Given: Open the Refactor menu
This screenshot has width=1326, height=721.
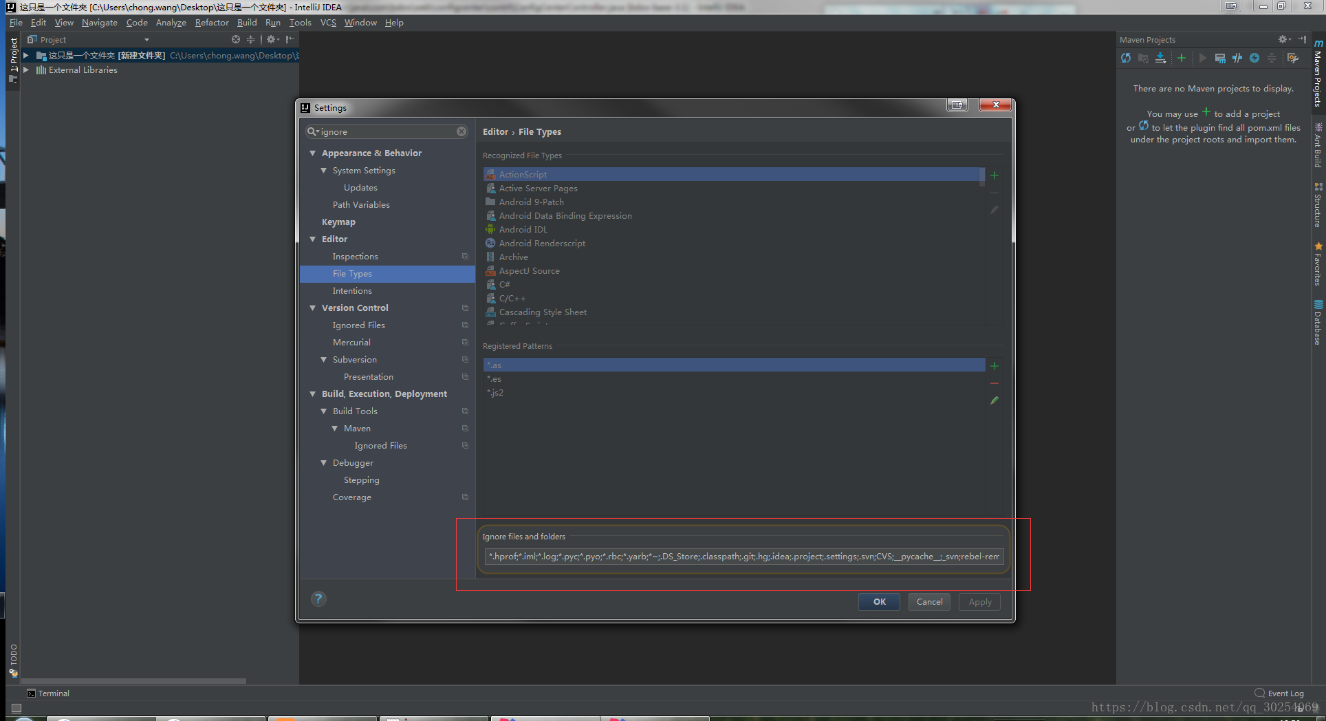Looking at the screenshot, I should point(212,22).
